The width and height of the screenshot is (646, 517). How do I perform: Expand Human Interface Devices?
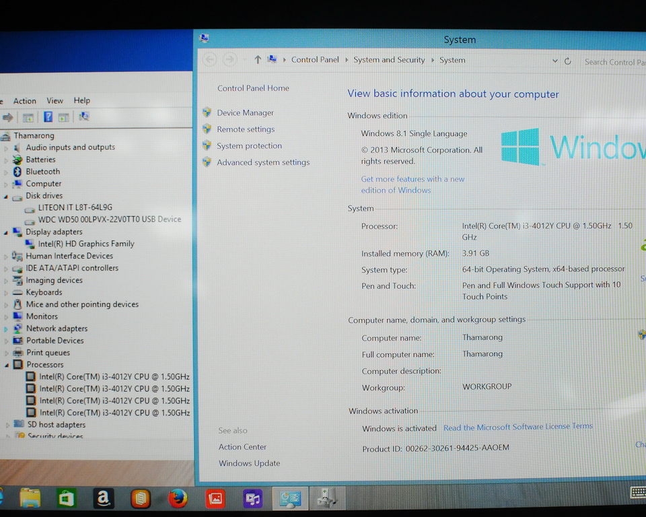tap(6, 256)
